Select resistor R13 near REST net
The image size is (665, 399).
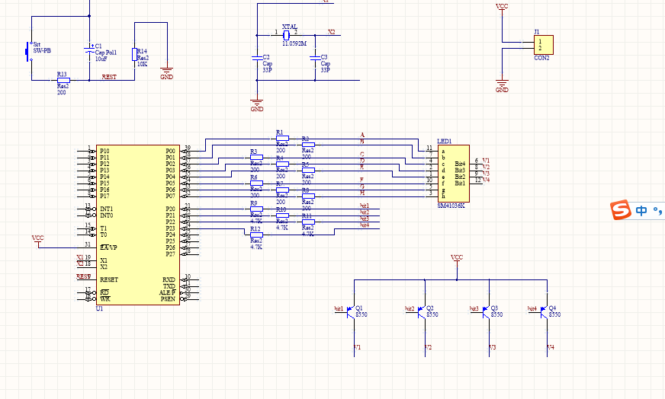tap(63, 80)
